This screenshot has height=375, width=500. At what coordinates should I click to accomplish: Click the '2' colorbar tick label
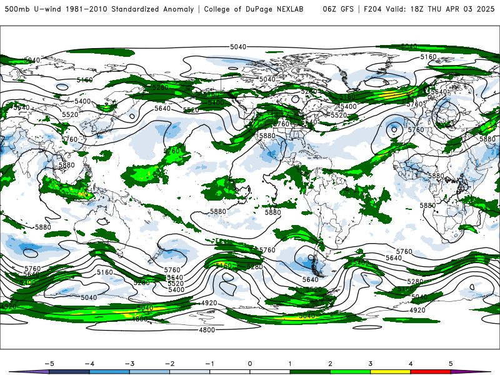click(331, 364)
